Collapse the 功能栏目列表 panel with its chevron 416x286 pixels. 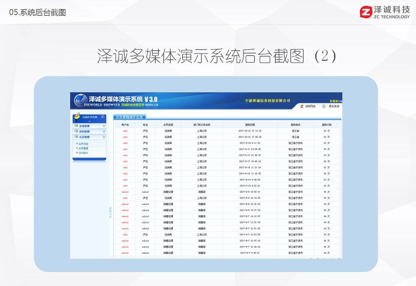pyautogui.click(x=102, y=117)
